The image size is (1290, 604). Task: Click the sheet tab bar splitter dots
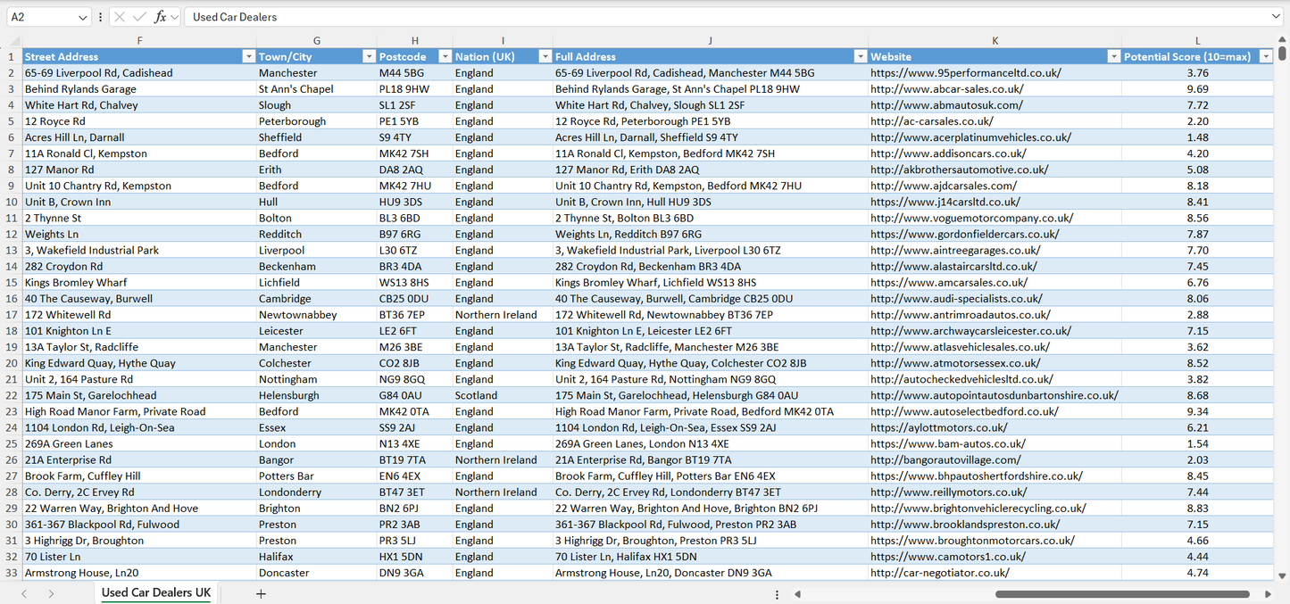[777, 594]
